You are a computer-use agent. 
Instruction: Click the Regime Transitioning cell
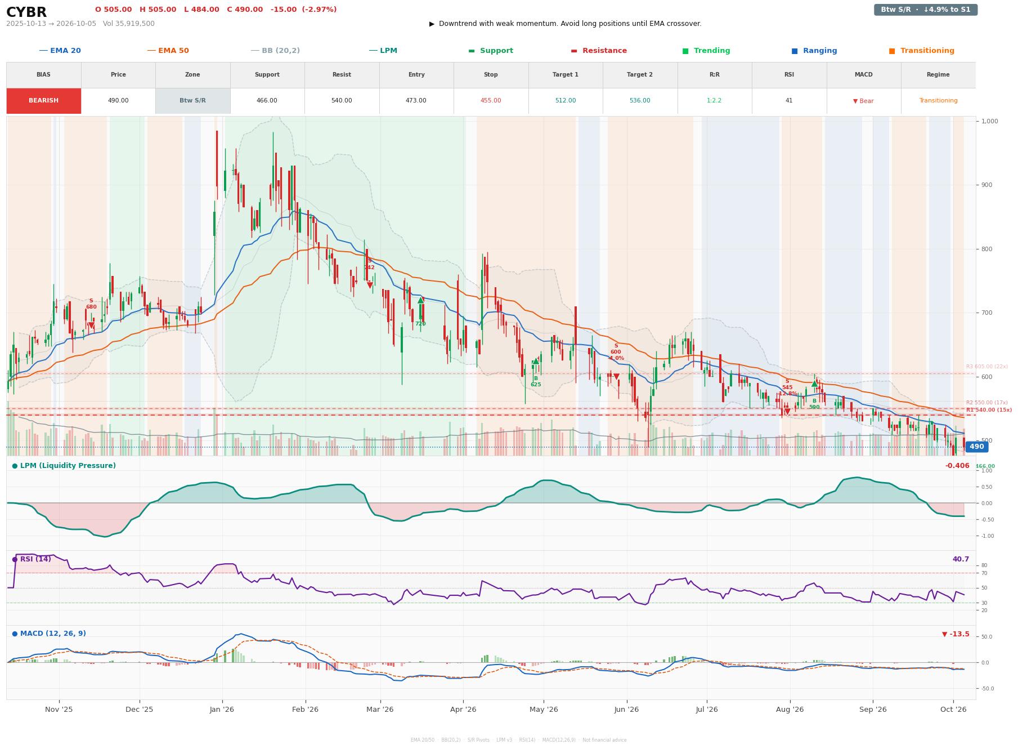pyautogui.click(x=938, y=101)
